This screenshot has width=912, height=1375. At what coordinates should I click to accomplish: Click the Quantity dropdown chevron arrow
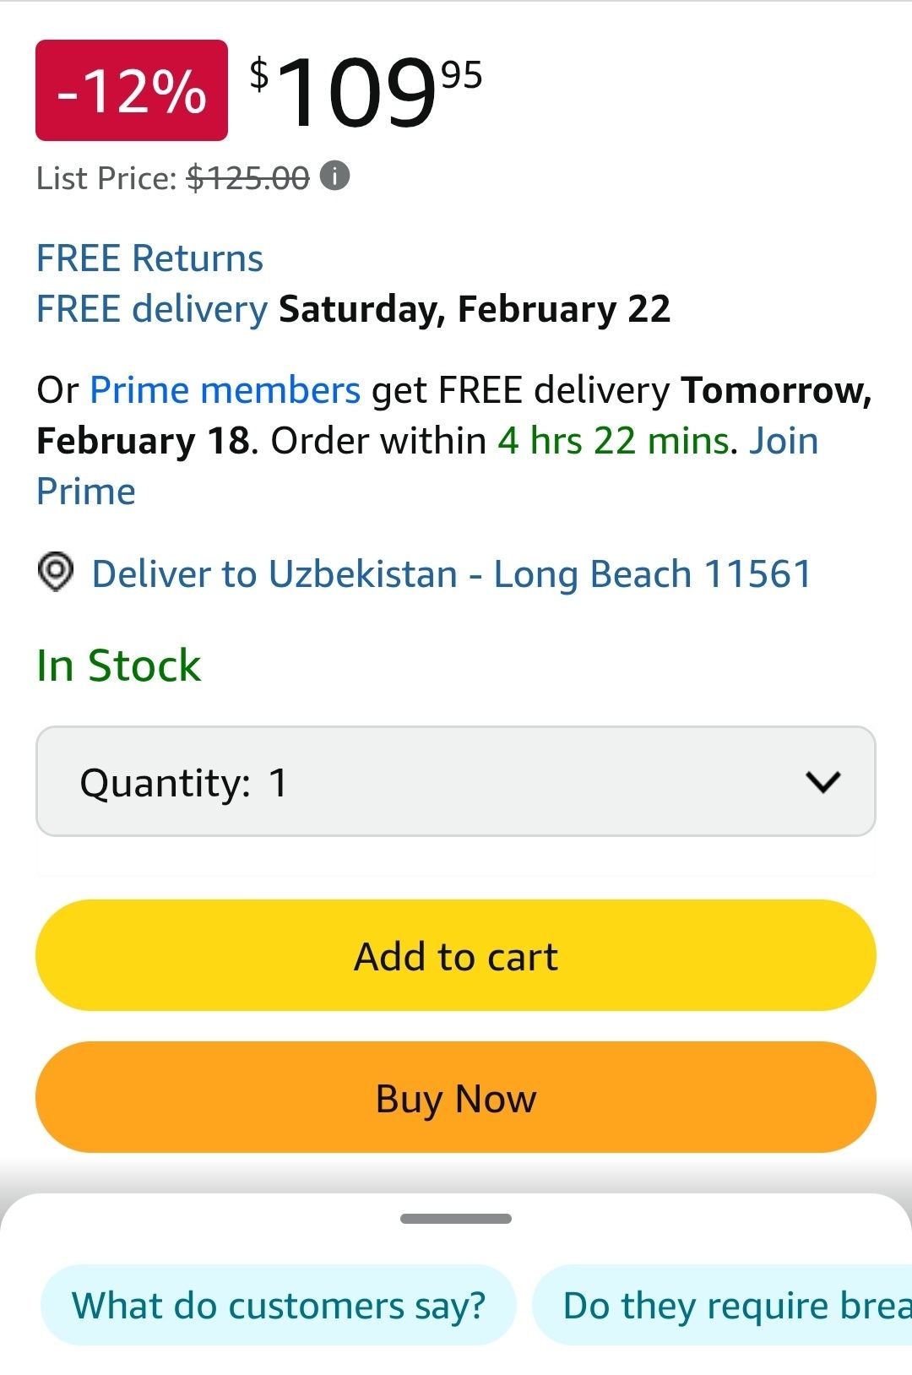click(x=822, y=782)
